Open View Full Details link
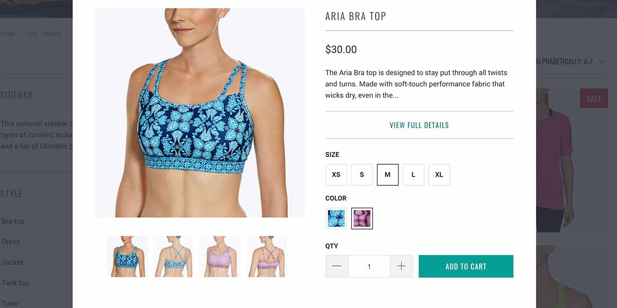Screen dimensions: 617x308 tap(419, 125)
